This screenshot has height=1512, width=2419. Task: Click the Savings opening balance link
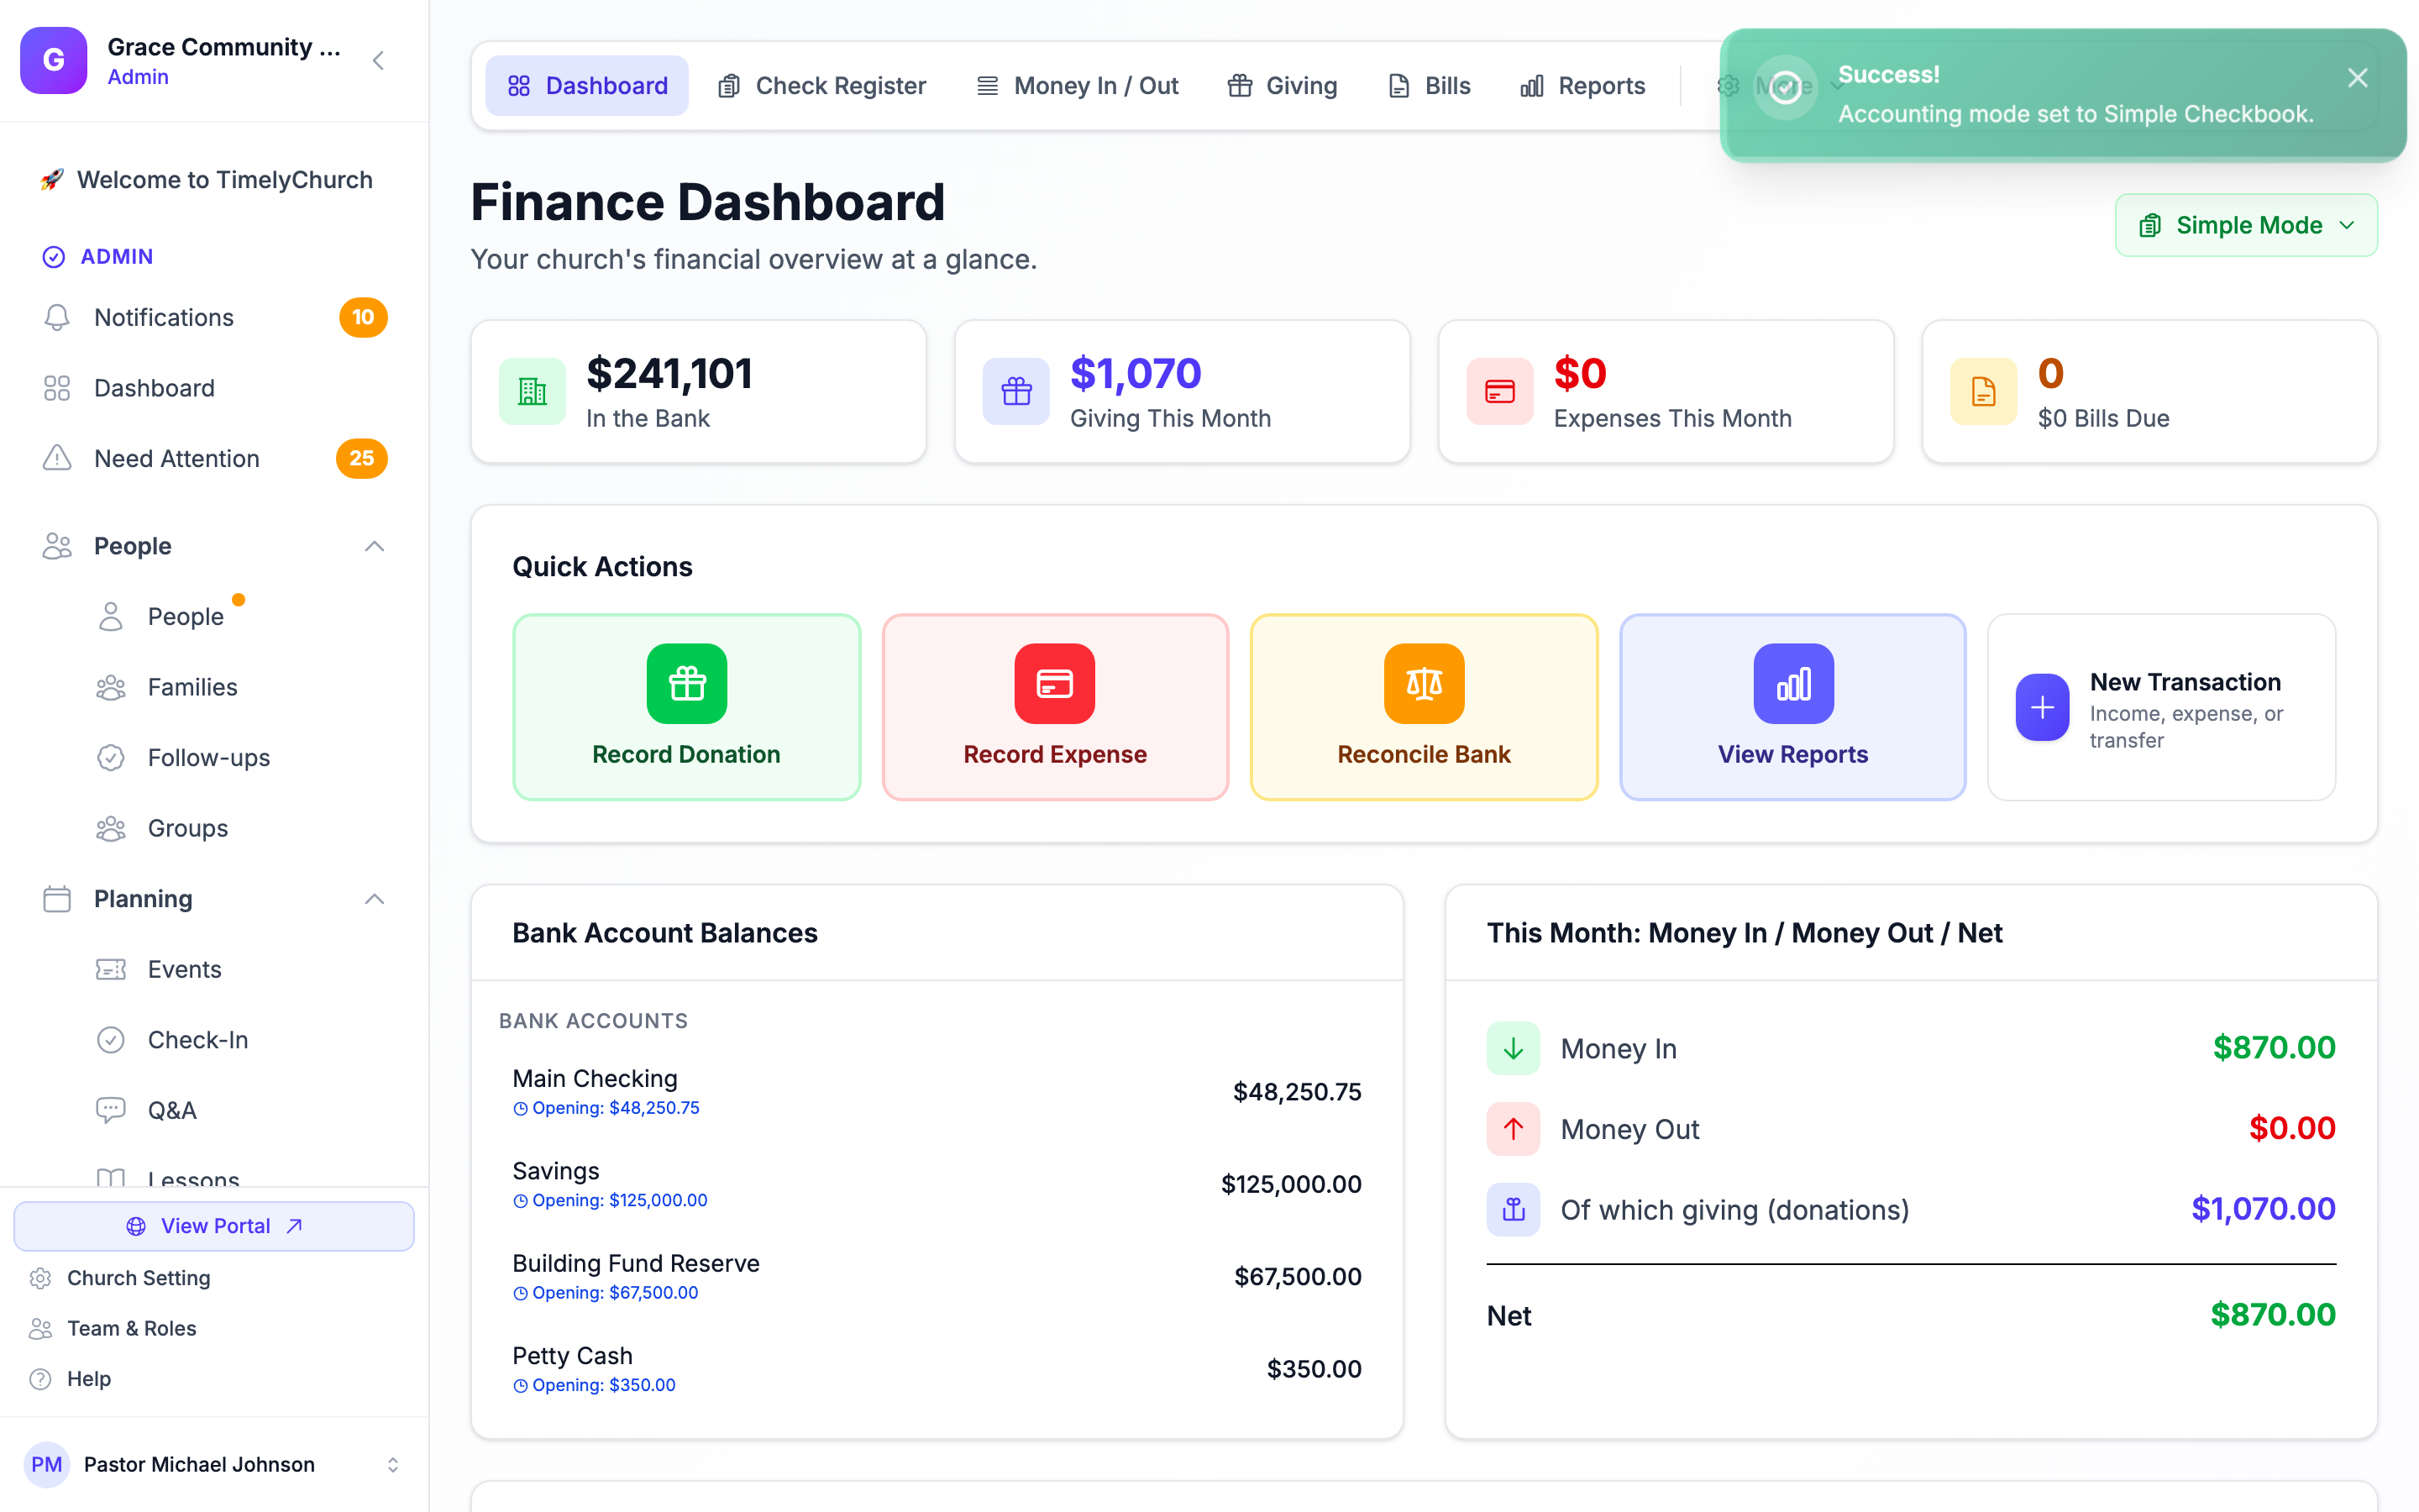point(611,1200)
